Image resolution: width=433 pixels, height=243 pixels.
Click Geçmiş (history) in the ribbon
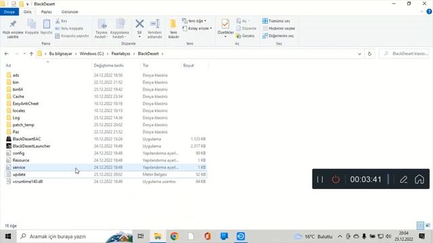point(245,36)
